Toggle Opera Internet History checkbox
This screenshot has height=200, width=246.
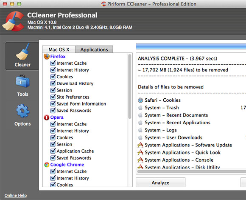tap(53, 131)
